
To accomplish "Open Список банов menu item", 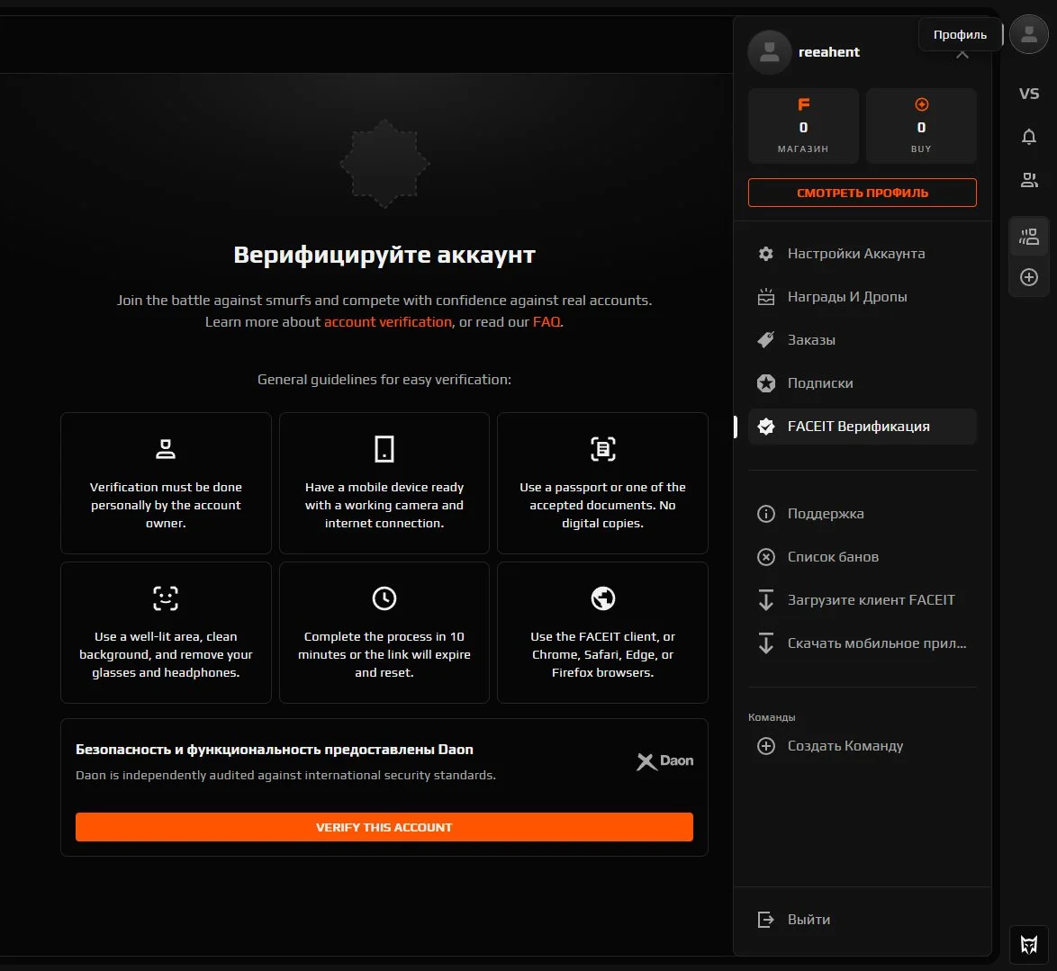I will (863, 556).
